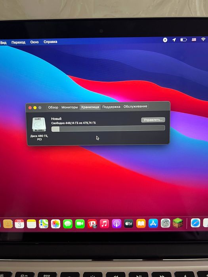Image resolution: width=208 pixels, height=277 pixels.
Task: Open the Обслуживание tab
Action: click(x=135, y=106)
